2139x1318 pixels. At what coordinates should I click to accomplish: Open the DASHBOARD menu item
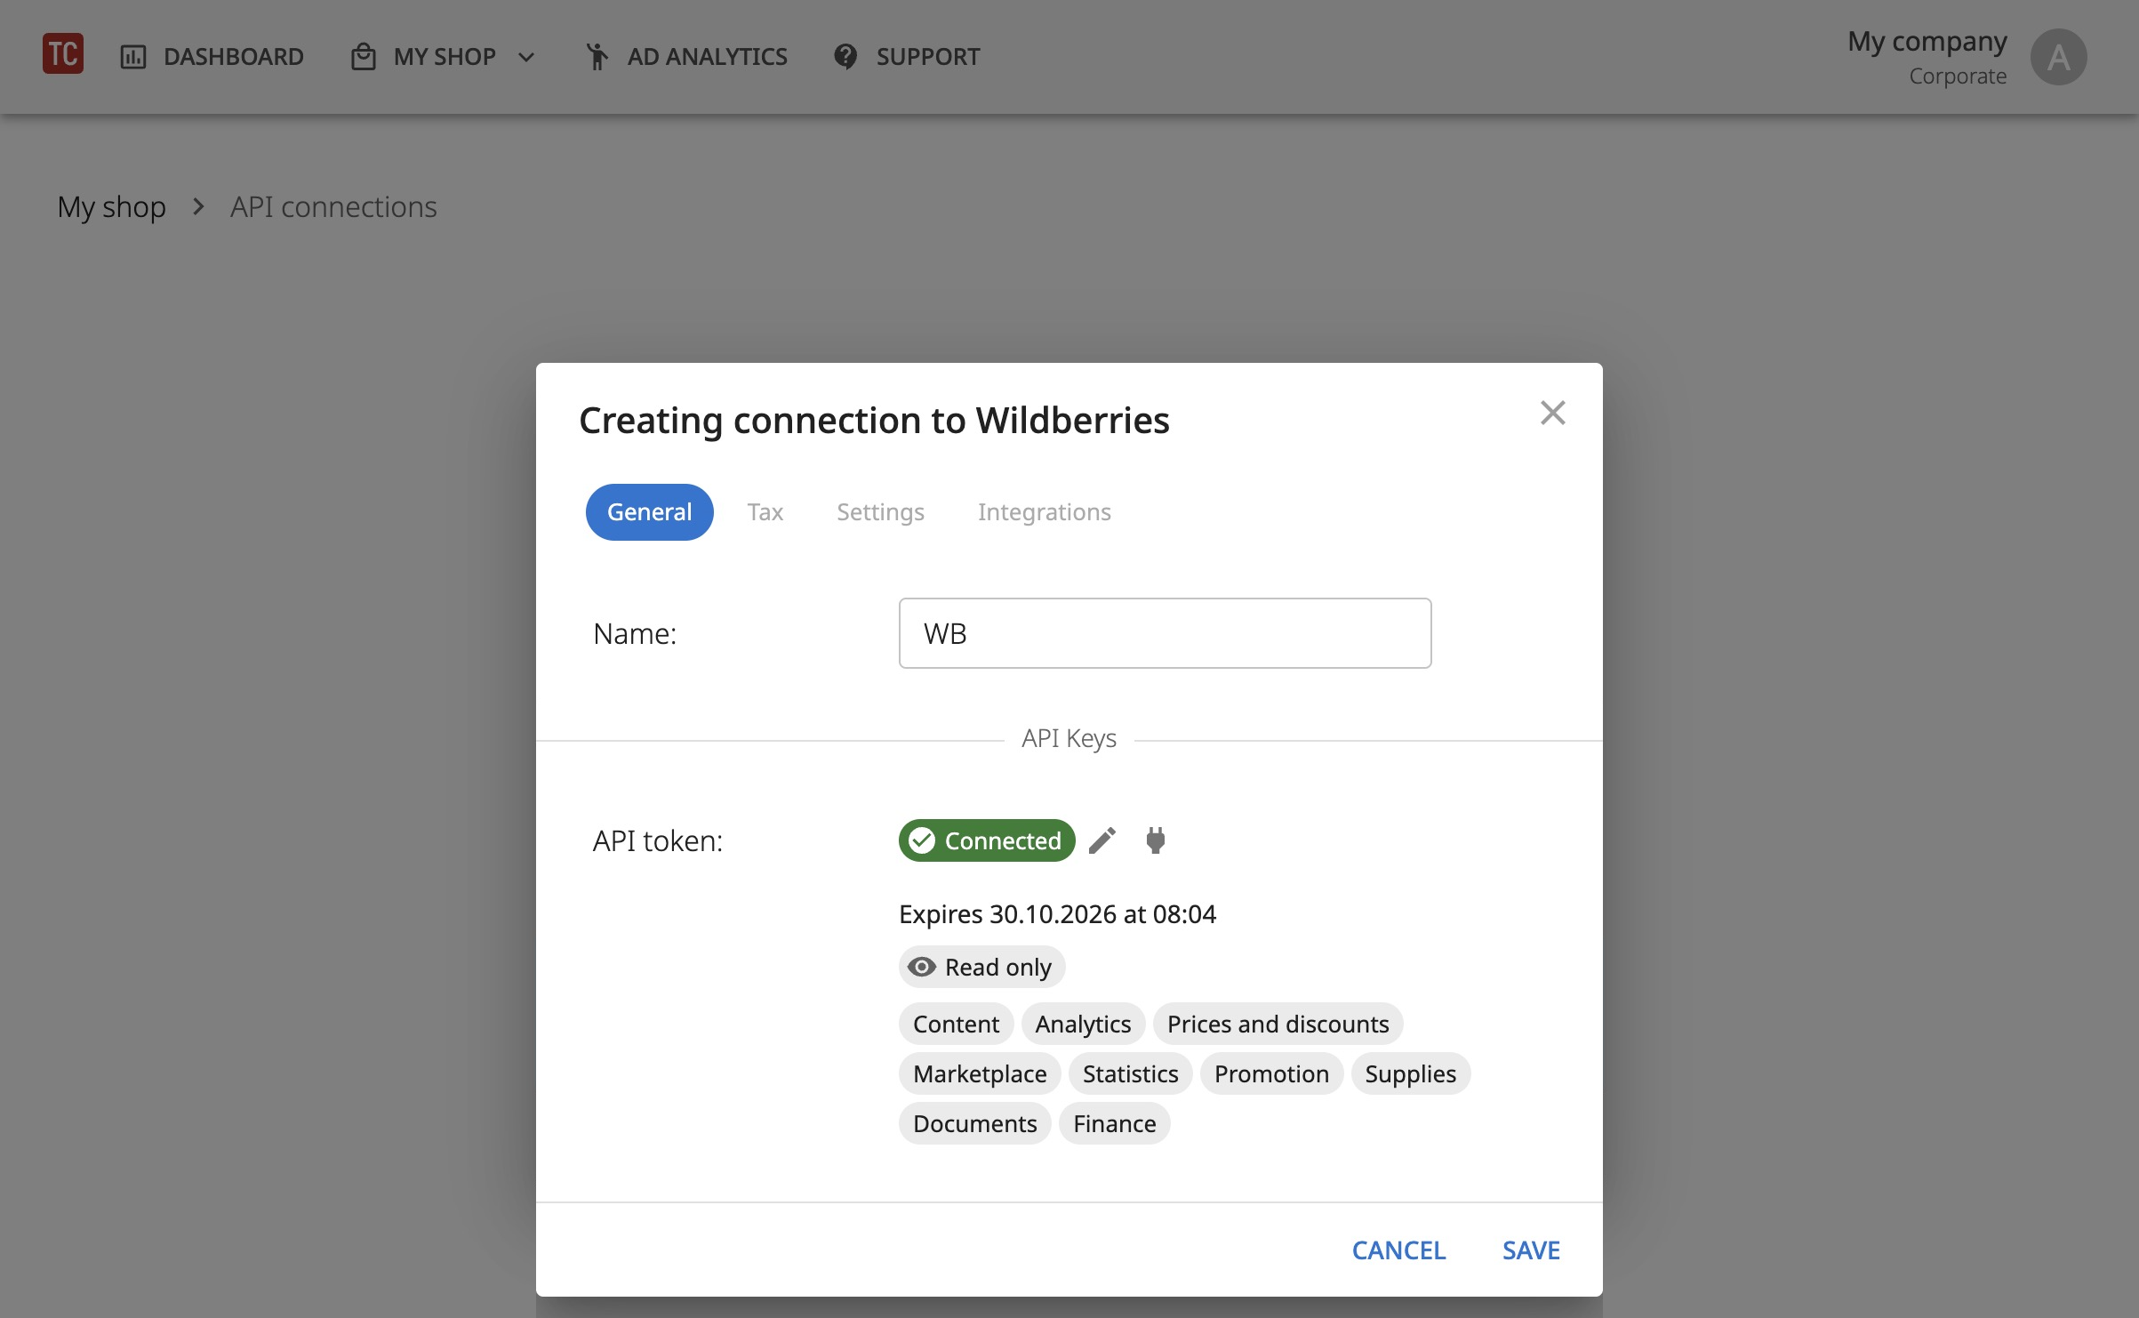(x=212, y=57)
